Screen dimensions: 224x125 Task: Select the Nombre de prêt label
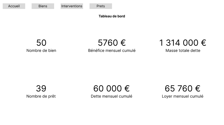41,96
